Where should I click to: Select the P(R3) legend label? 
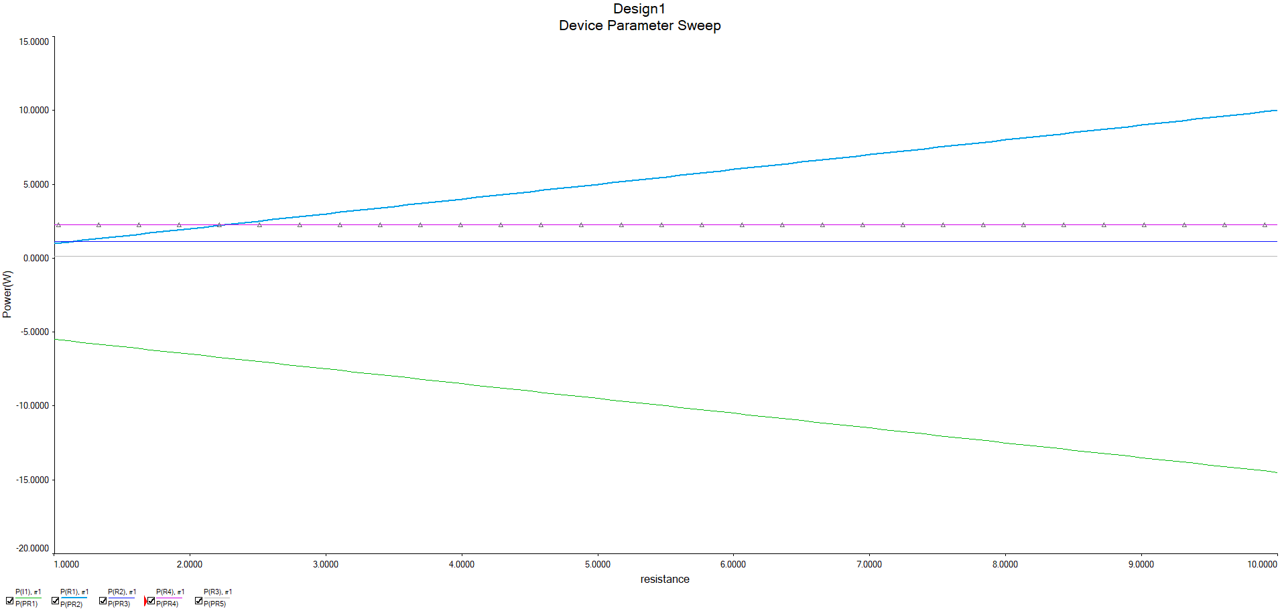tap(218, 592)
